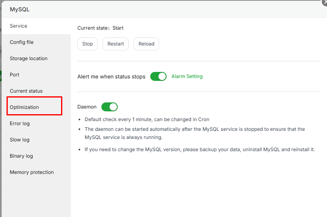This screenshot has width=327, height=217.
Task: Reload the MySQL service
Action: click(147, 44)
